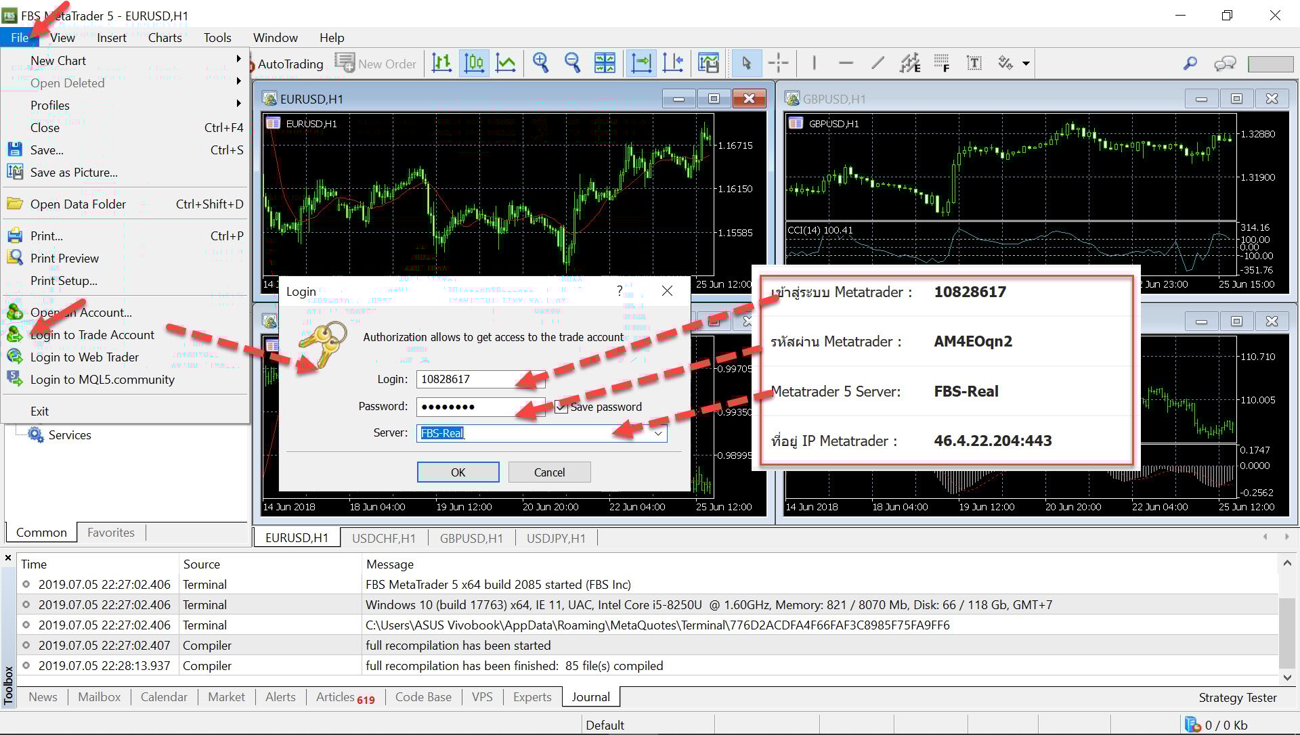Click the Login number input field

[x=481, y=379]
